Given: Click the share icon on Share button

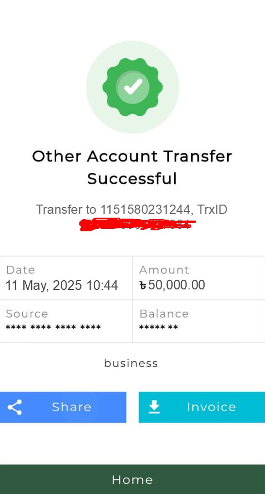Looking at the screenshot, I should tap(15, 407).
